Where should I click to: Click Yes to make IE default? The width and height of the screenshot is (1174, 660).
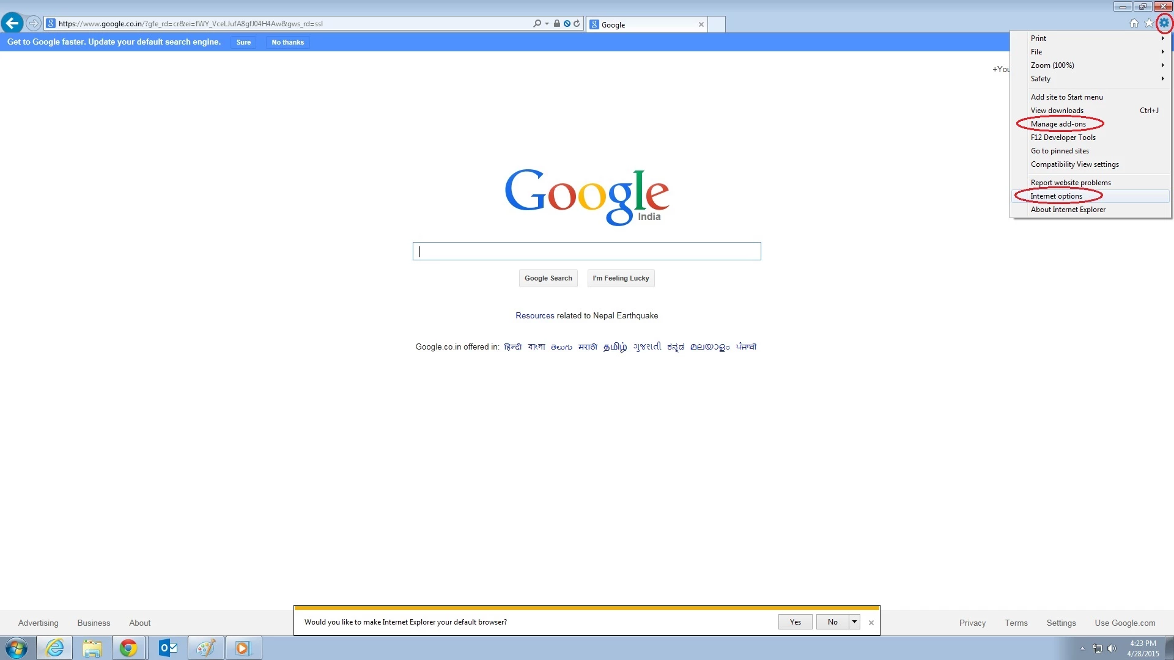795,622
